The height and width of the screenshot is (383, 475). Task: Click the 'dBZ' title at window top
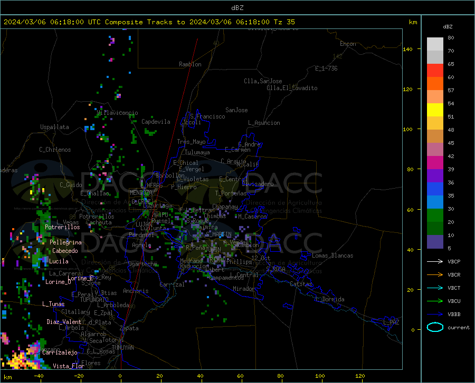point(237,8)
